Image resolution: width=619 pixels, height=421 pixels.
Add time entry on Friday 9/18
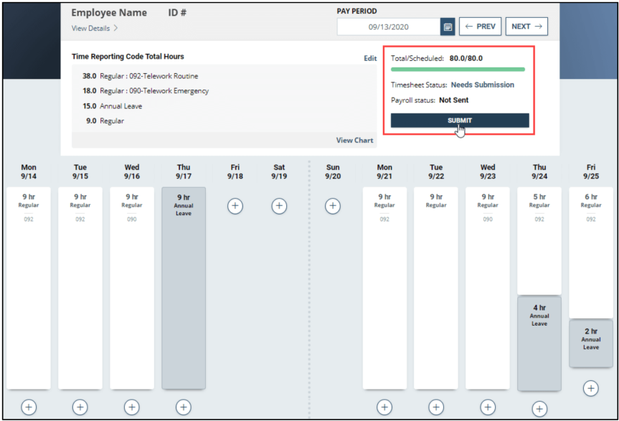pos(235,206)
